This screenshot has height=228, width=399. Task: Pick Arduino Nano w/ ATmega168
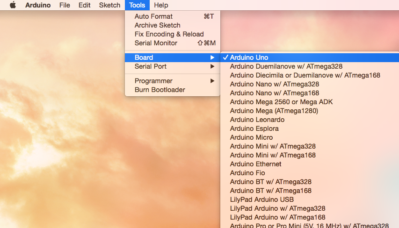(x=310, y=93)
